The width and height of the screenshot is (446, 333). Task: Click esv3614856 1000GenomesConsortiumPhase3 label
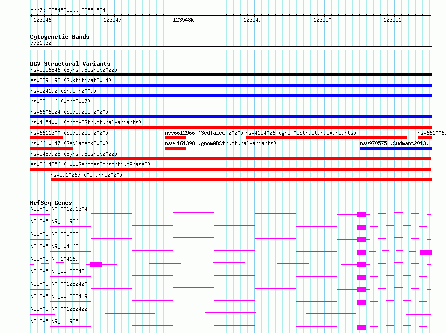pos(90,164)
